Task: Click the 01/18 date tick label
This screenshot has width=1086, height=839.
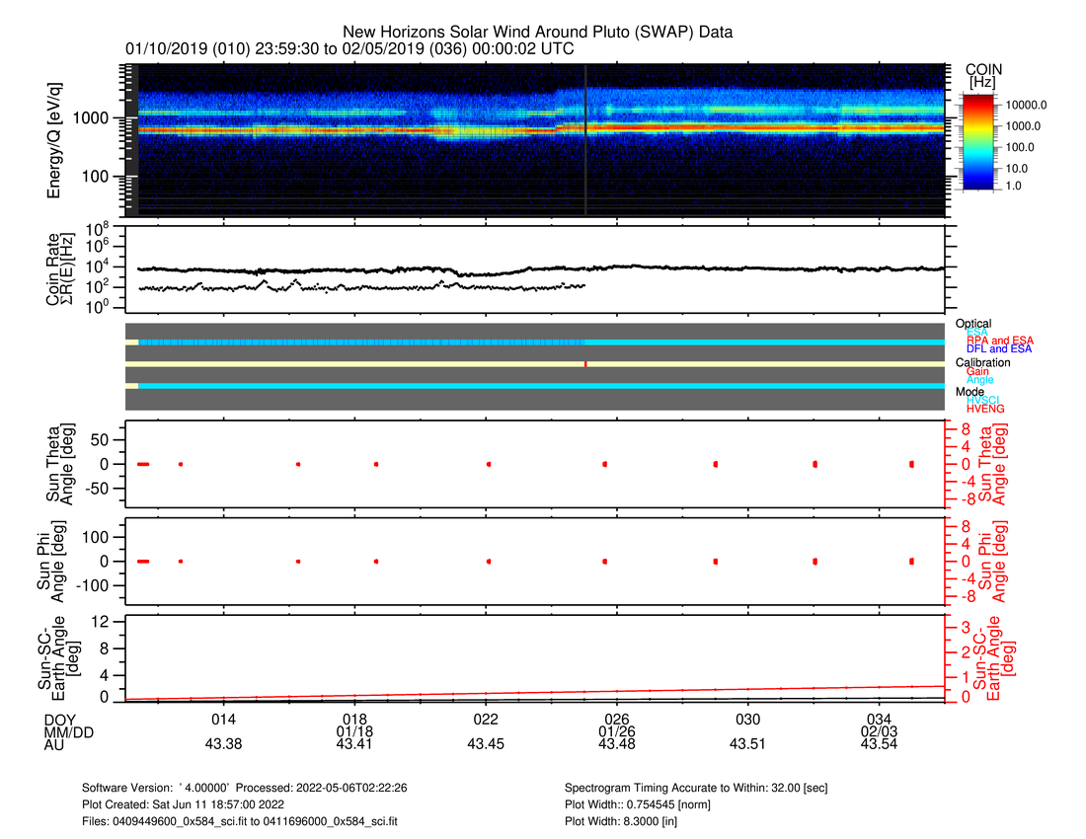Action: (x=353, y=731)
